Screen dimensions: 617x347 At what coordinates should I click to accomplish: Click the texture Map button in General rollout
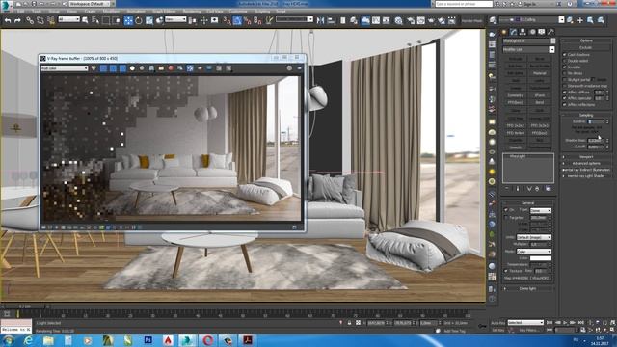coord(527,279)
